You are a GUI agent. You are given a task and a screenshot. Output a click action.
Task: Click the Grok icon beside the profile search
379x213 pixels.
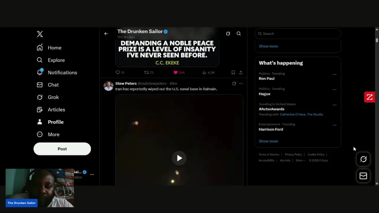(x=228, y=34)
